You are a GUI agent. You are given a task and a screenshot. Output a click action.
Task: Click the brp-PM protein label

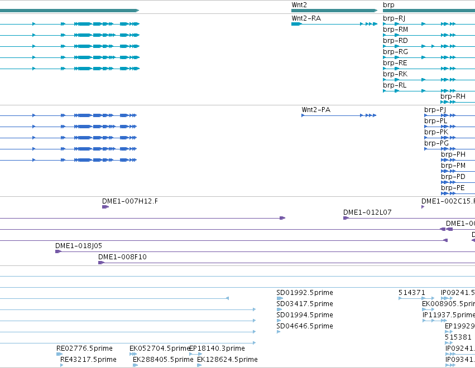pyautogui.click(x=453, y=166)
